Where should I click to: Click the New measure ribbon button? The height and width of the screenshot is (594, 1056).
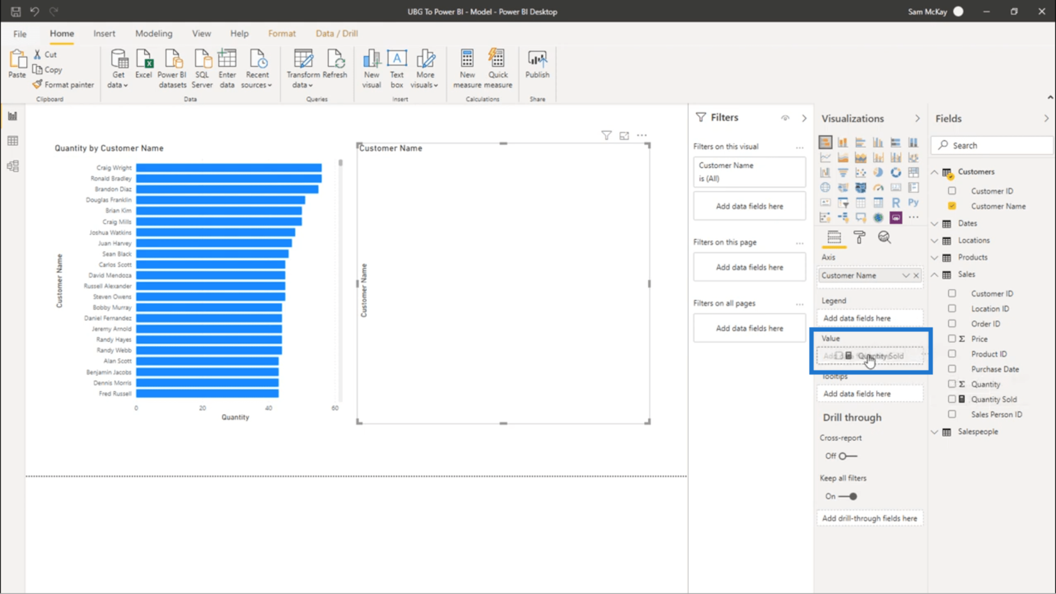pyautogui.click(x=467, y=69)
